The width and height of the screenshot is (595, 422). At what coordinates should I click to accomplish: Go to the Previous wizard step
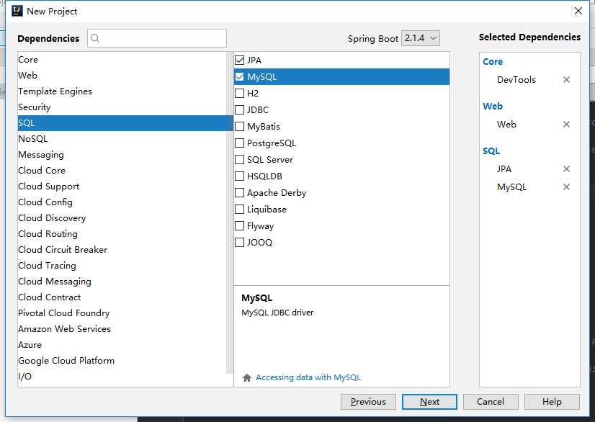coord(368,402)
